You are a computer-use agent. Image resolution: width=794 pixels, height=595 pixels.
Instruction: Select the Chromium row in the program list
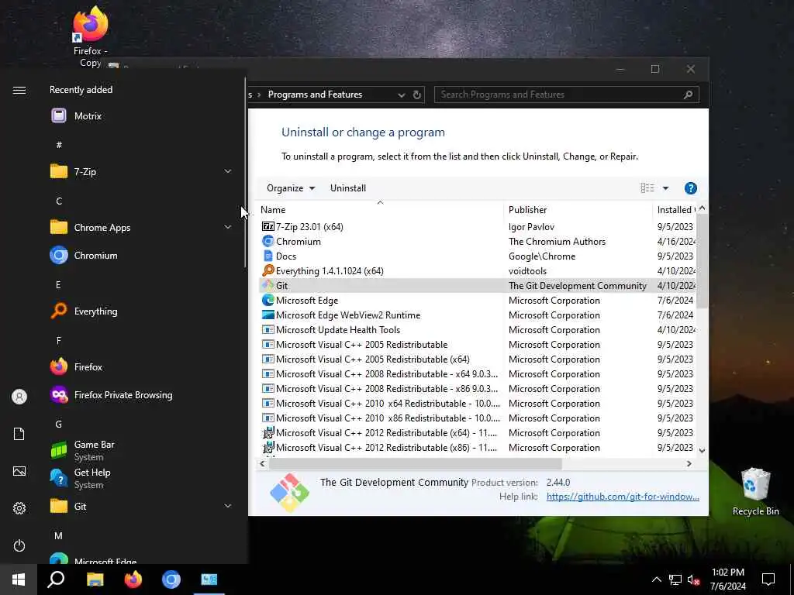tap(477, 242)
